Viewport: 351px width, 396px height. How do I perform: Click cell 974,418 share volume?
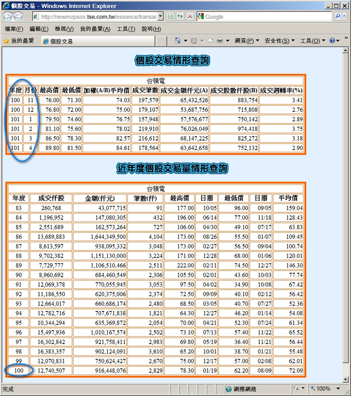point(234,129)
